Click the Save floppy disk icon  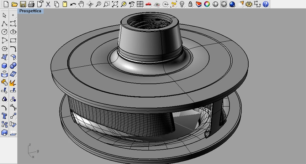point(23,4)
